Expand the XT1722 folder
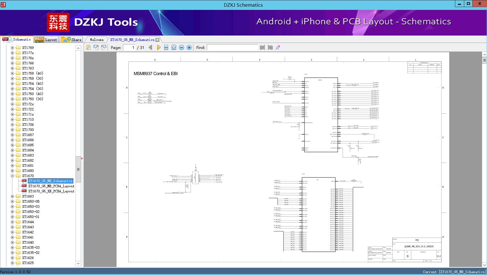The width and height of the screenshot is (487, 275). tap(12, 109)
